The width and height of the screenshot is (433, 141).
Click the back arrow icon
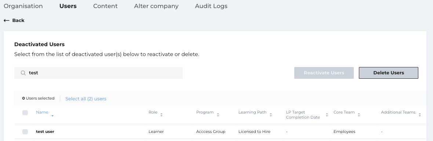(7, 21)
